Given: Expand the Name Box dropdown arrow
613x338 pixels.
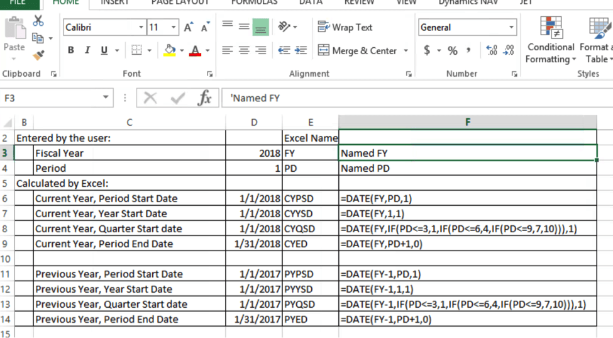Looking at the screenshot, I should click(106, 98).
